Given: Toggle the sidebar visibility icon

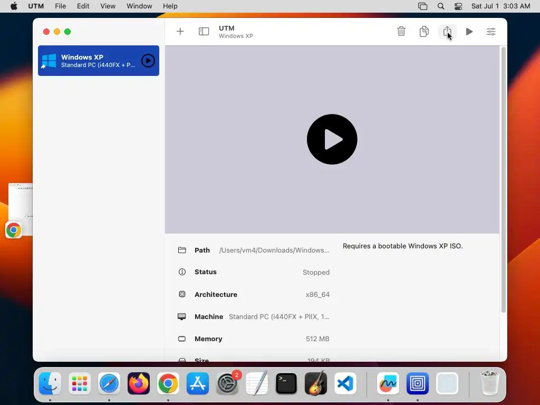Looking at the screenshot, I should click(x=204, y=32).
